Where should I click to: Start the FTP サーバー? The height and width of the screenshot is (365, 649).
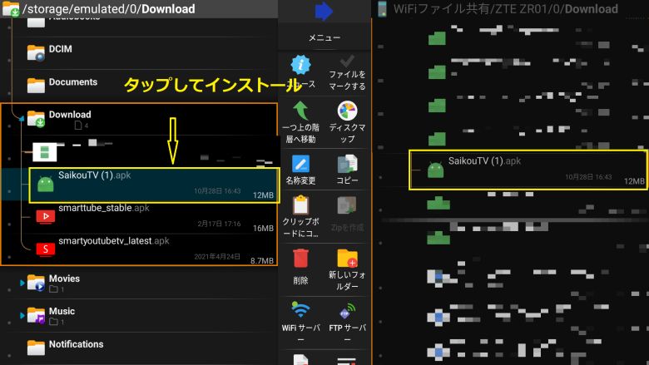[347, 322]
